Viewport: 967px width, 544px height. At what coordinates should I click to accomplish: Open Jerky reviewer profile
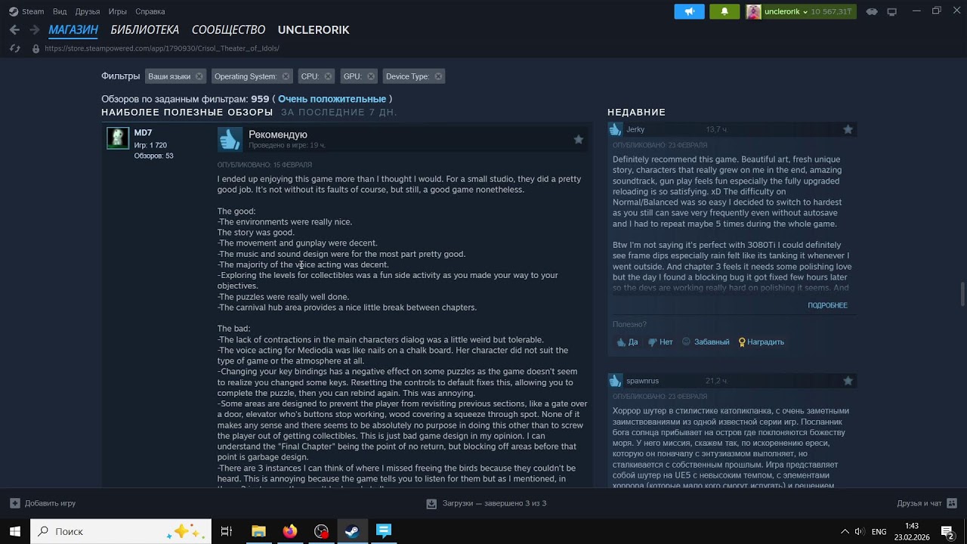[635, 129]
